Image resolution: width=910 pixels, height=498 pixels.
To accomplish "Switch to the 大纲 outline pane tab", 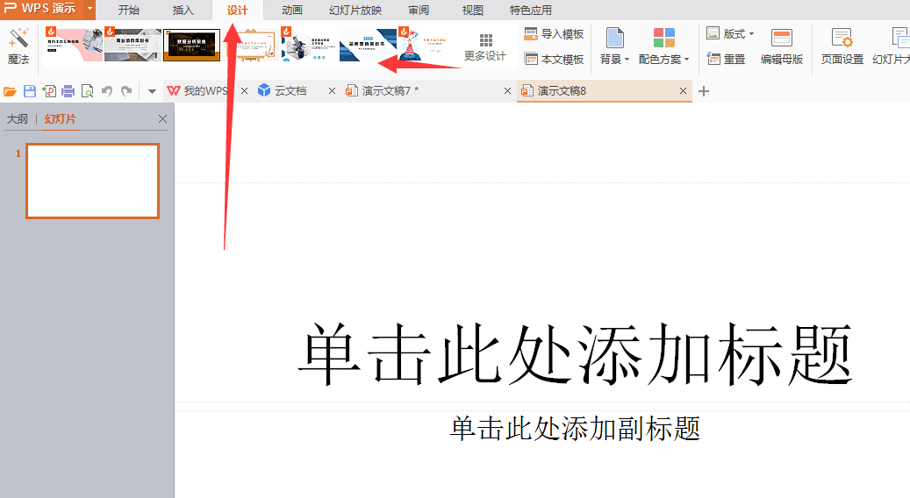I will (x=18, y=119).
